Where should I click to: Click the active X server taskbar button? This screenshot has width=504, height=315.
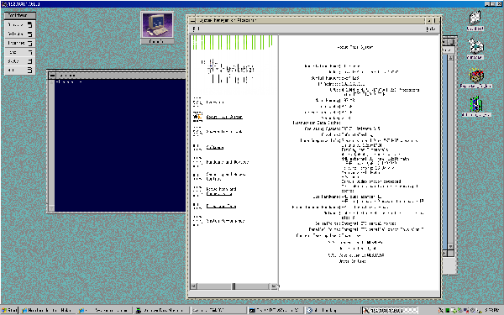[390, 310]
